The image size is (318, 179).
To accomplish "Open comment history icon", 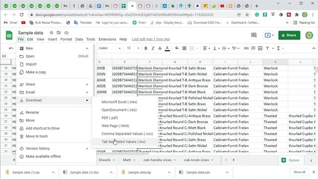I will [254, 35].
